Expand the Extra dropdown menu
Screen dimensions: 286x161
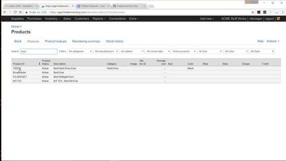(x=134, y=19)
